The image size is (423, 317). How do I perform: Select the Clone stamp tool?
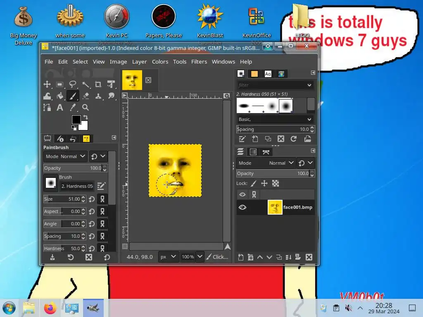[98, 96]
